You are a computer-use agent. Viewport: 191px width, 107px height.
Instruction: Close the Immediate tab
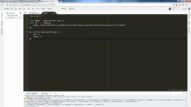[x=52, y=93]
